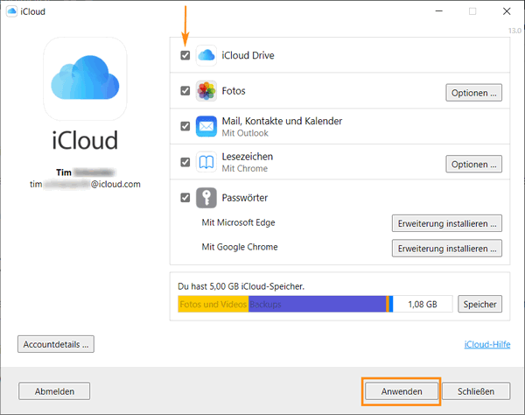Click the 'Mit Chrome' subtitle
The image size is (525, 415).
click(x=245, y=168)
